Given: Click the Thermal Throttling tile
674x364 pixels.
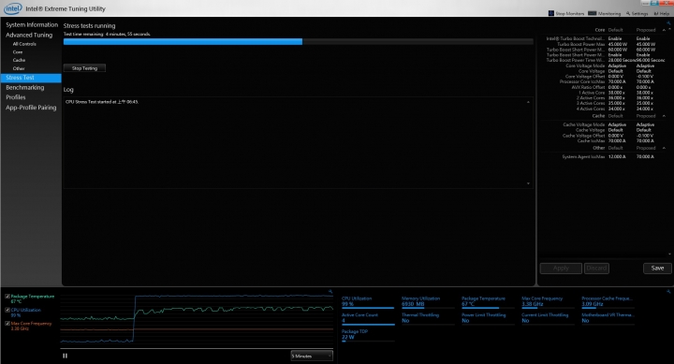Looking at the screenshot, I should click(428, 318).
